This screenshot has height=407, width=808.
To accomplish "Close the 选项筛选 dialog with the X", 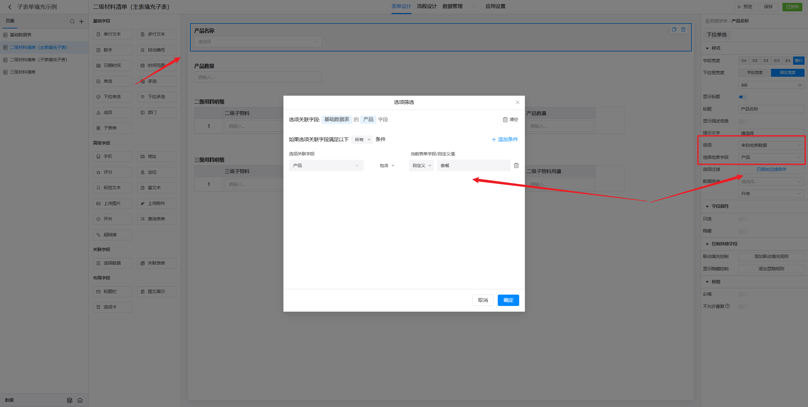I will point(518,102).
